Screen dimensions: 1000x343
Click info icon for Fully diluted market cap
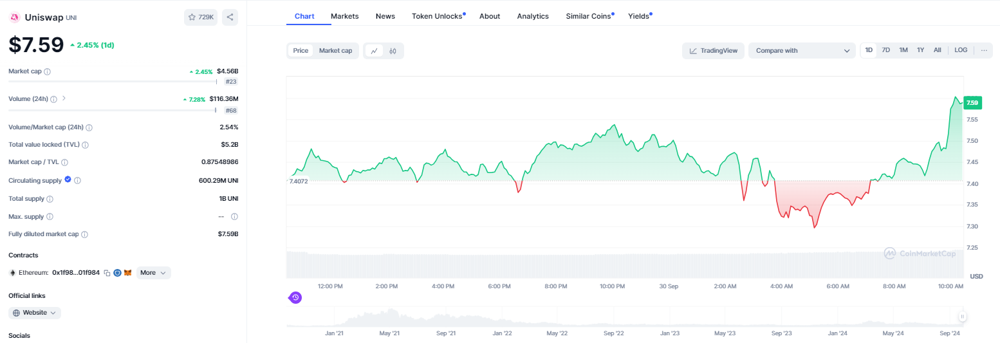click(x=85, y=234)
